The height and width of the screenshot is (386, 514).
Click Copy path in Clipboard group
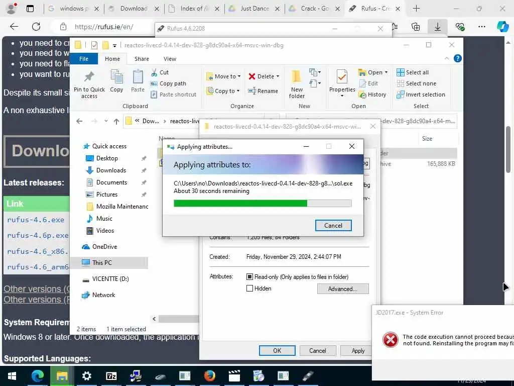pos(168,84)
